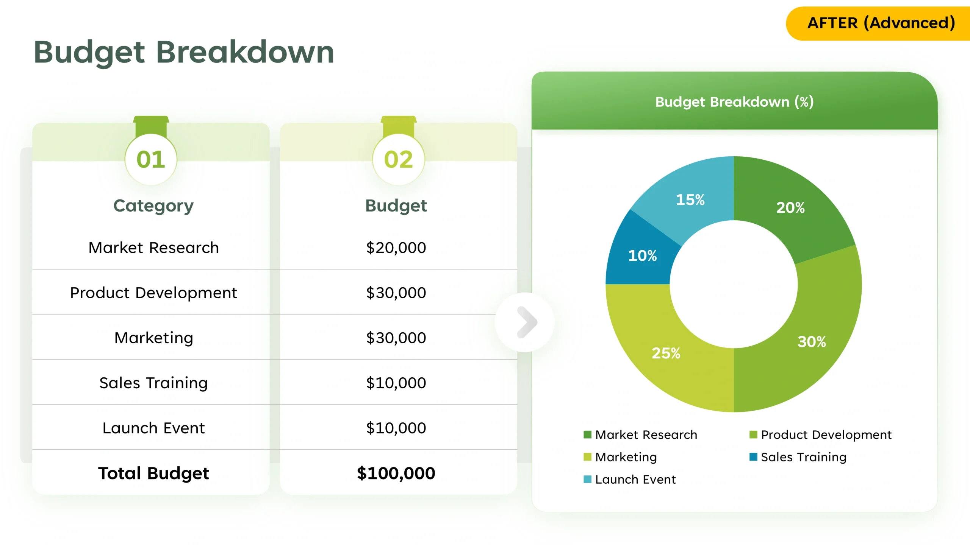This screenshot has height=545, width=970.
Task: Click the Market Research legend color square
Action: (x=587, y=434)
